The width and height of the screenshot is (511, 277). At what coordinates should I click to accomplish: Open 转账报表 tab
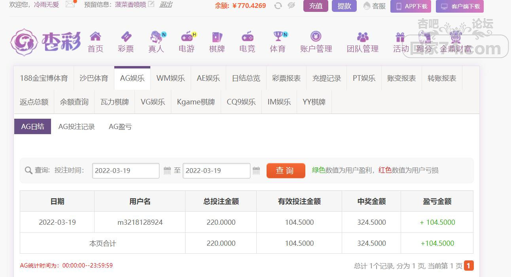pyautogui.click(x=442, y=78)
